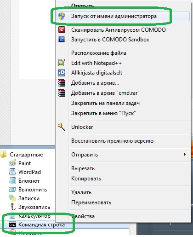193x237 pixels.
Task: Click the WinRAR icon beside Добавить в архив...
Action: coord(62,83)
